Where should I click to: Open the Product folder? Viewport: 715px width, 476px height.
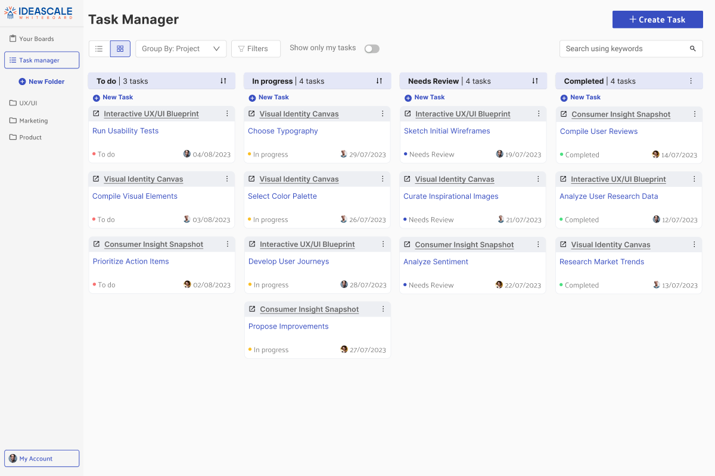(x=26, y=137)
